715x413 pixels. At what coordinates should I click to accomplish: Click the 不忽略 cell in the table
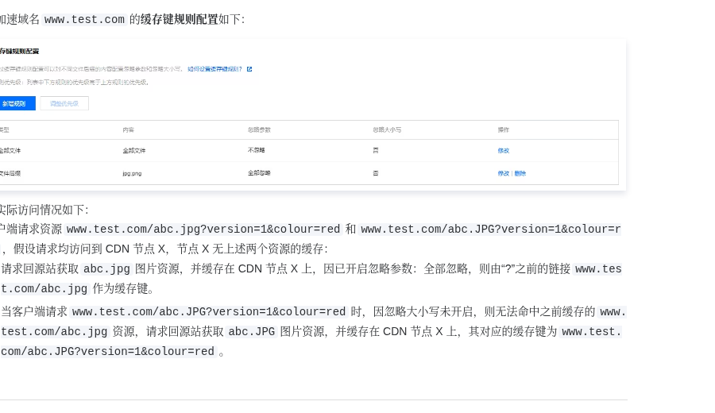(257, 150)
